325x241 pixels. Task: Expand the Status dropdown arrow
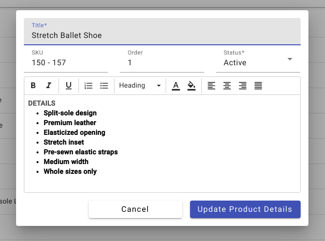[290, 59]
